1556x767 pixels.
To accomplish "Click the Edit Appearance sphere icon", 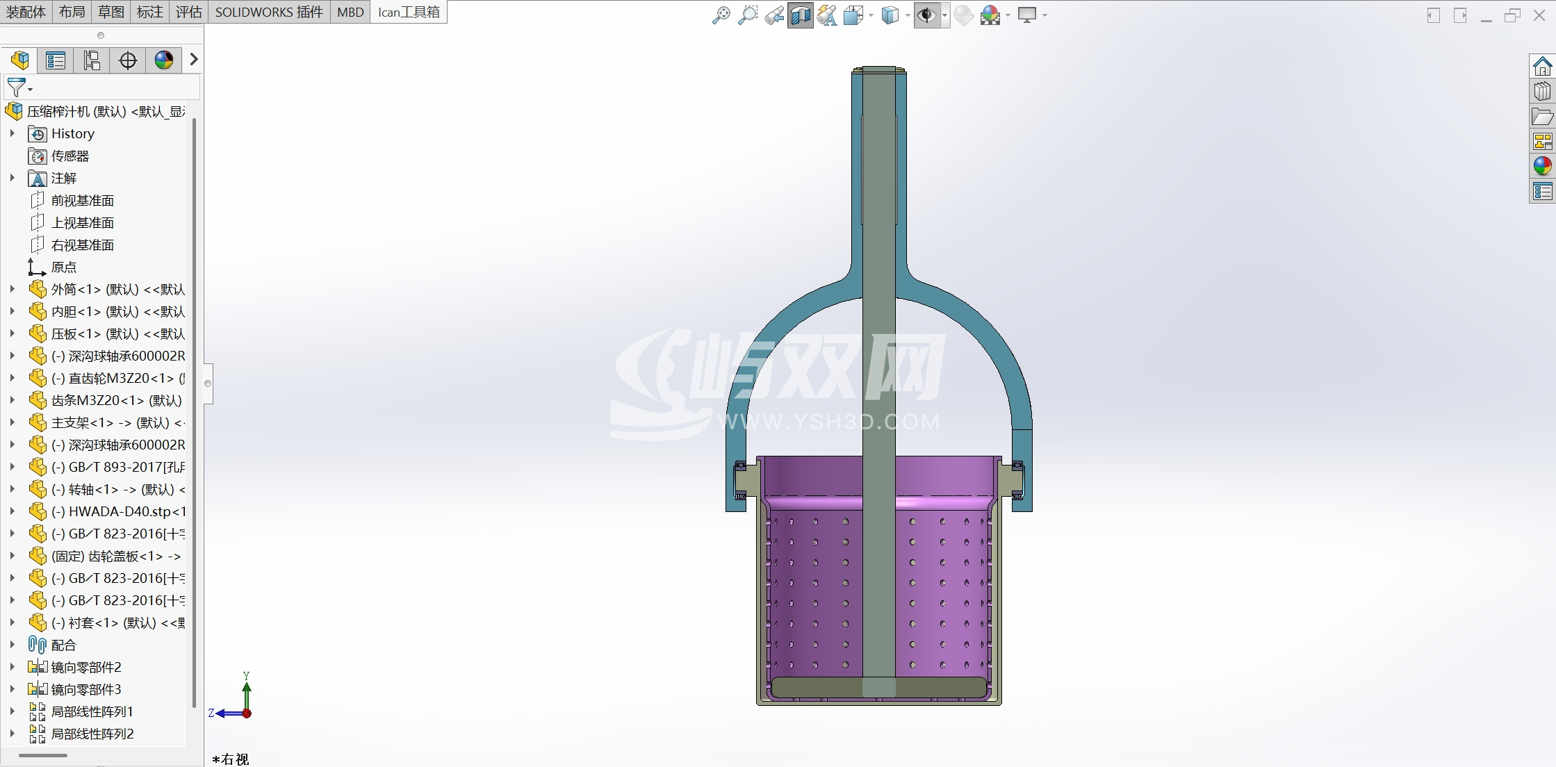I will point(963,15).
